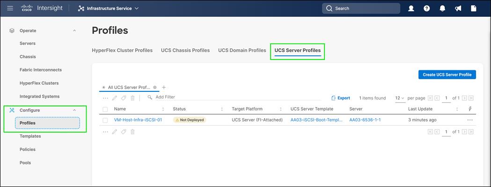Click the Add Filter magnifier icon
Screen dimensions: 491x187
(150, 97)
